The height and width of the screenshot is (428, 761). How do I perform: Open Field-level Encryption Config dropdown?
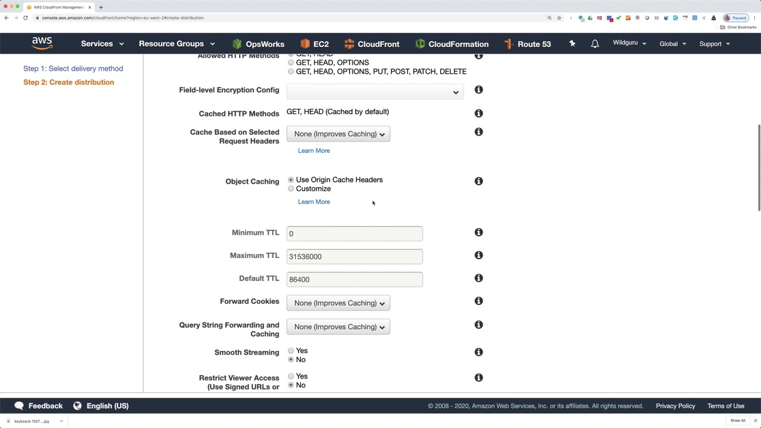click(375, 92)
